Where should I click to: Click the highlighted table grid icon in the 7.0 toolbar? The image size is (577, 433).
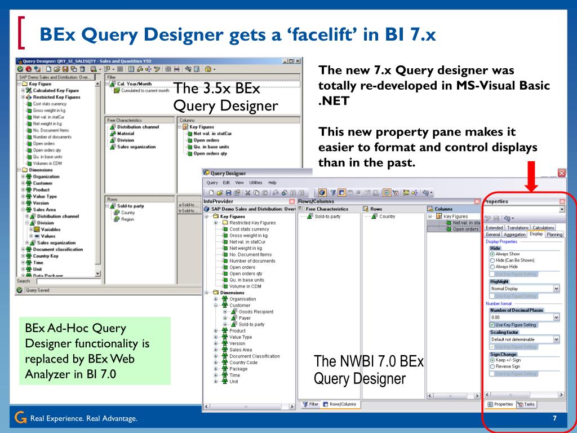387,193
